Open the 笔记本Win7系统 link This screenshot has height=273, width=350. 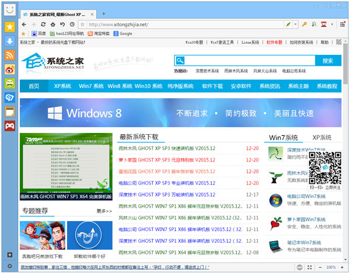304,243
